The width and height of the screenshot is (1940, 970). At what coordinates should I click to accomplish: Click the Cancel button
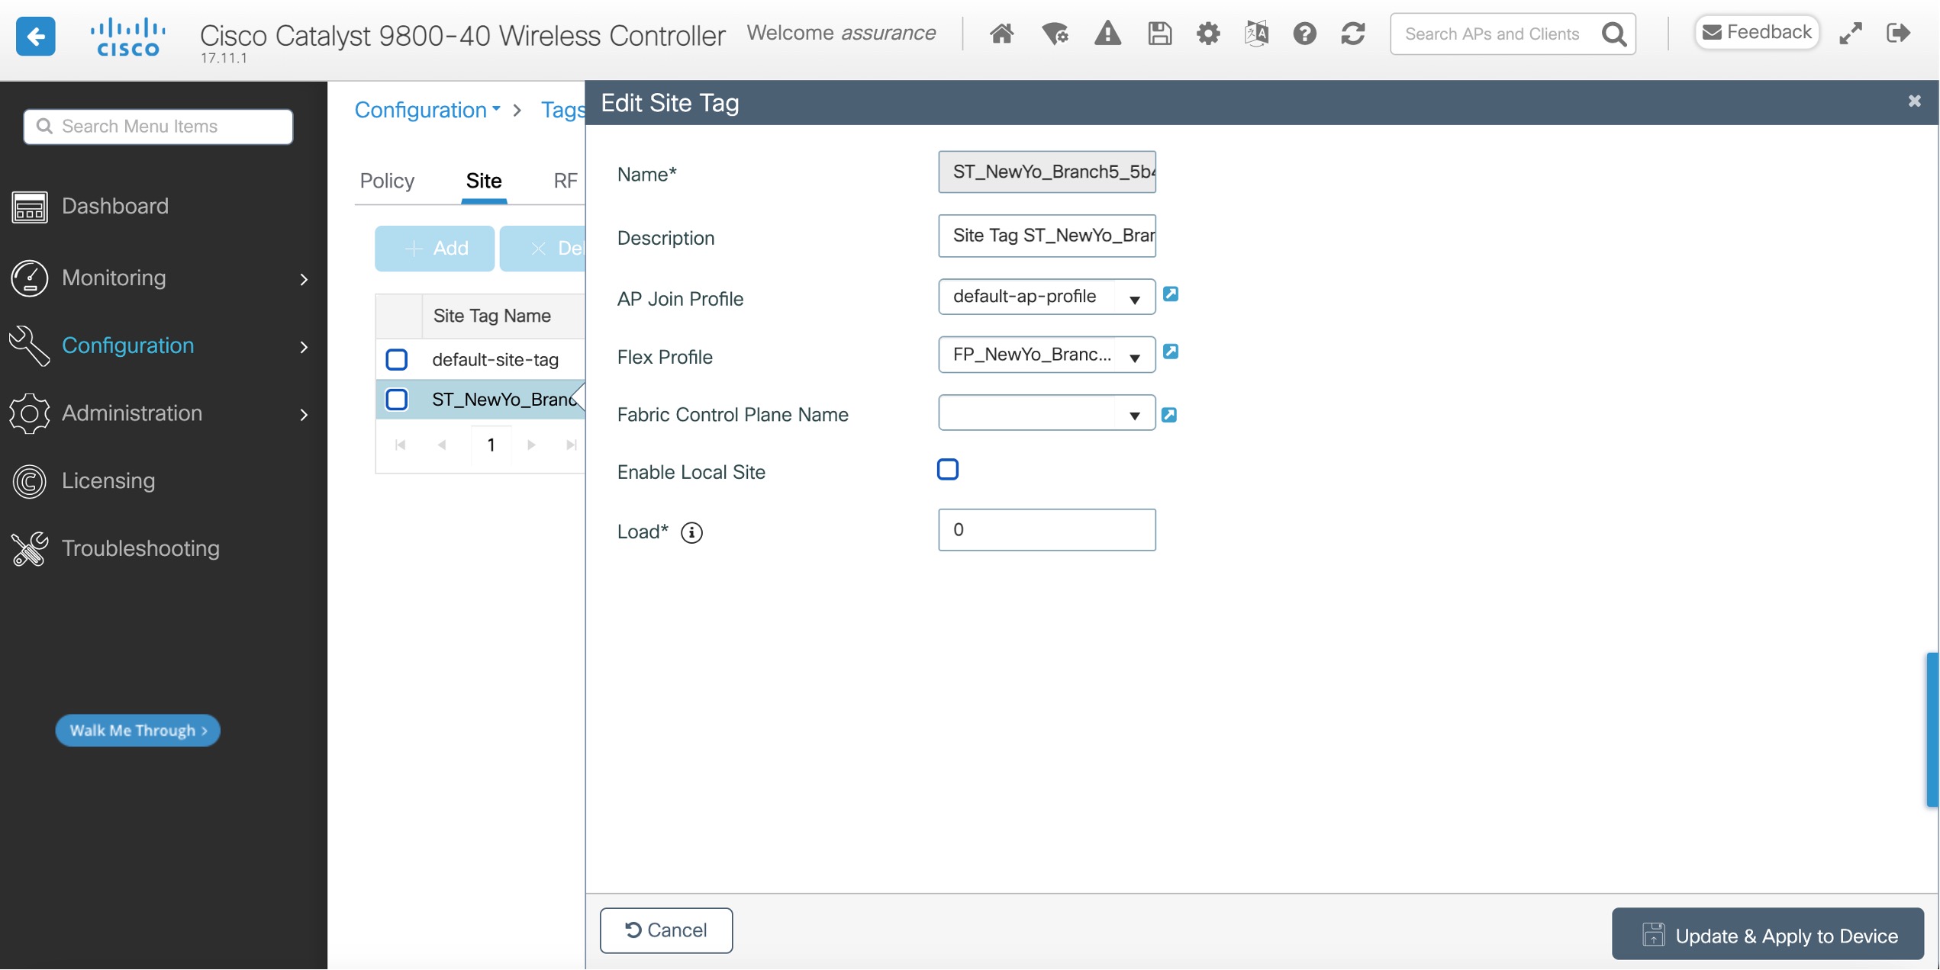click(666, 930)
